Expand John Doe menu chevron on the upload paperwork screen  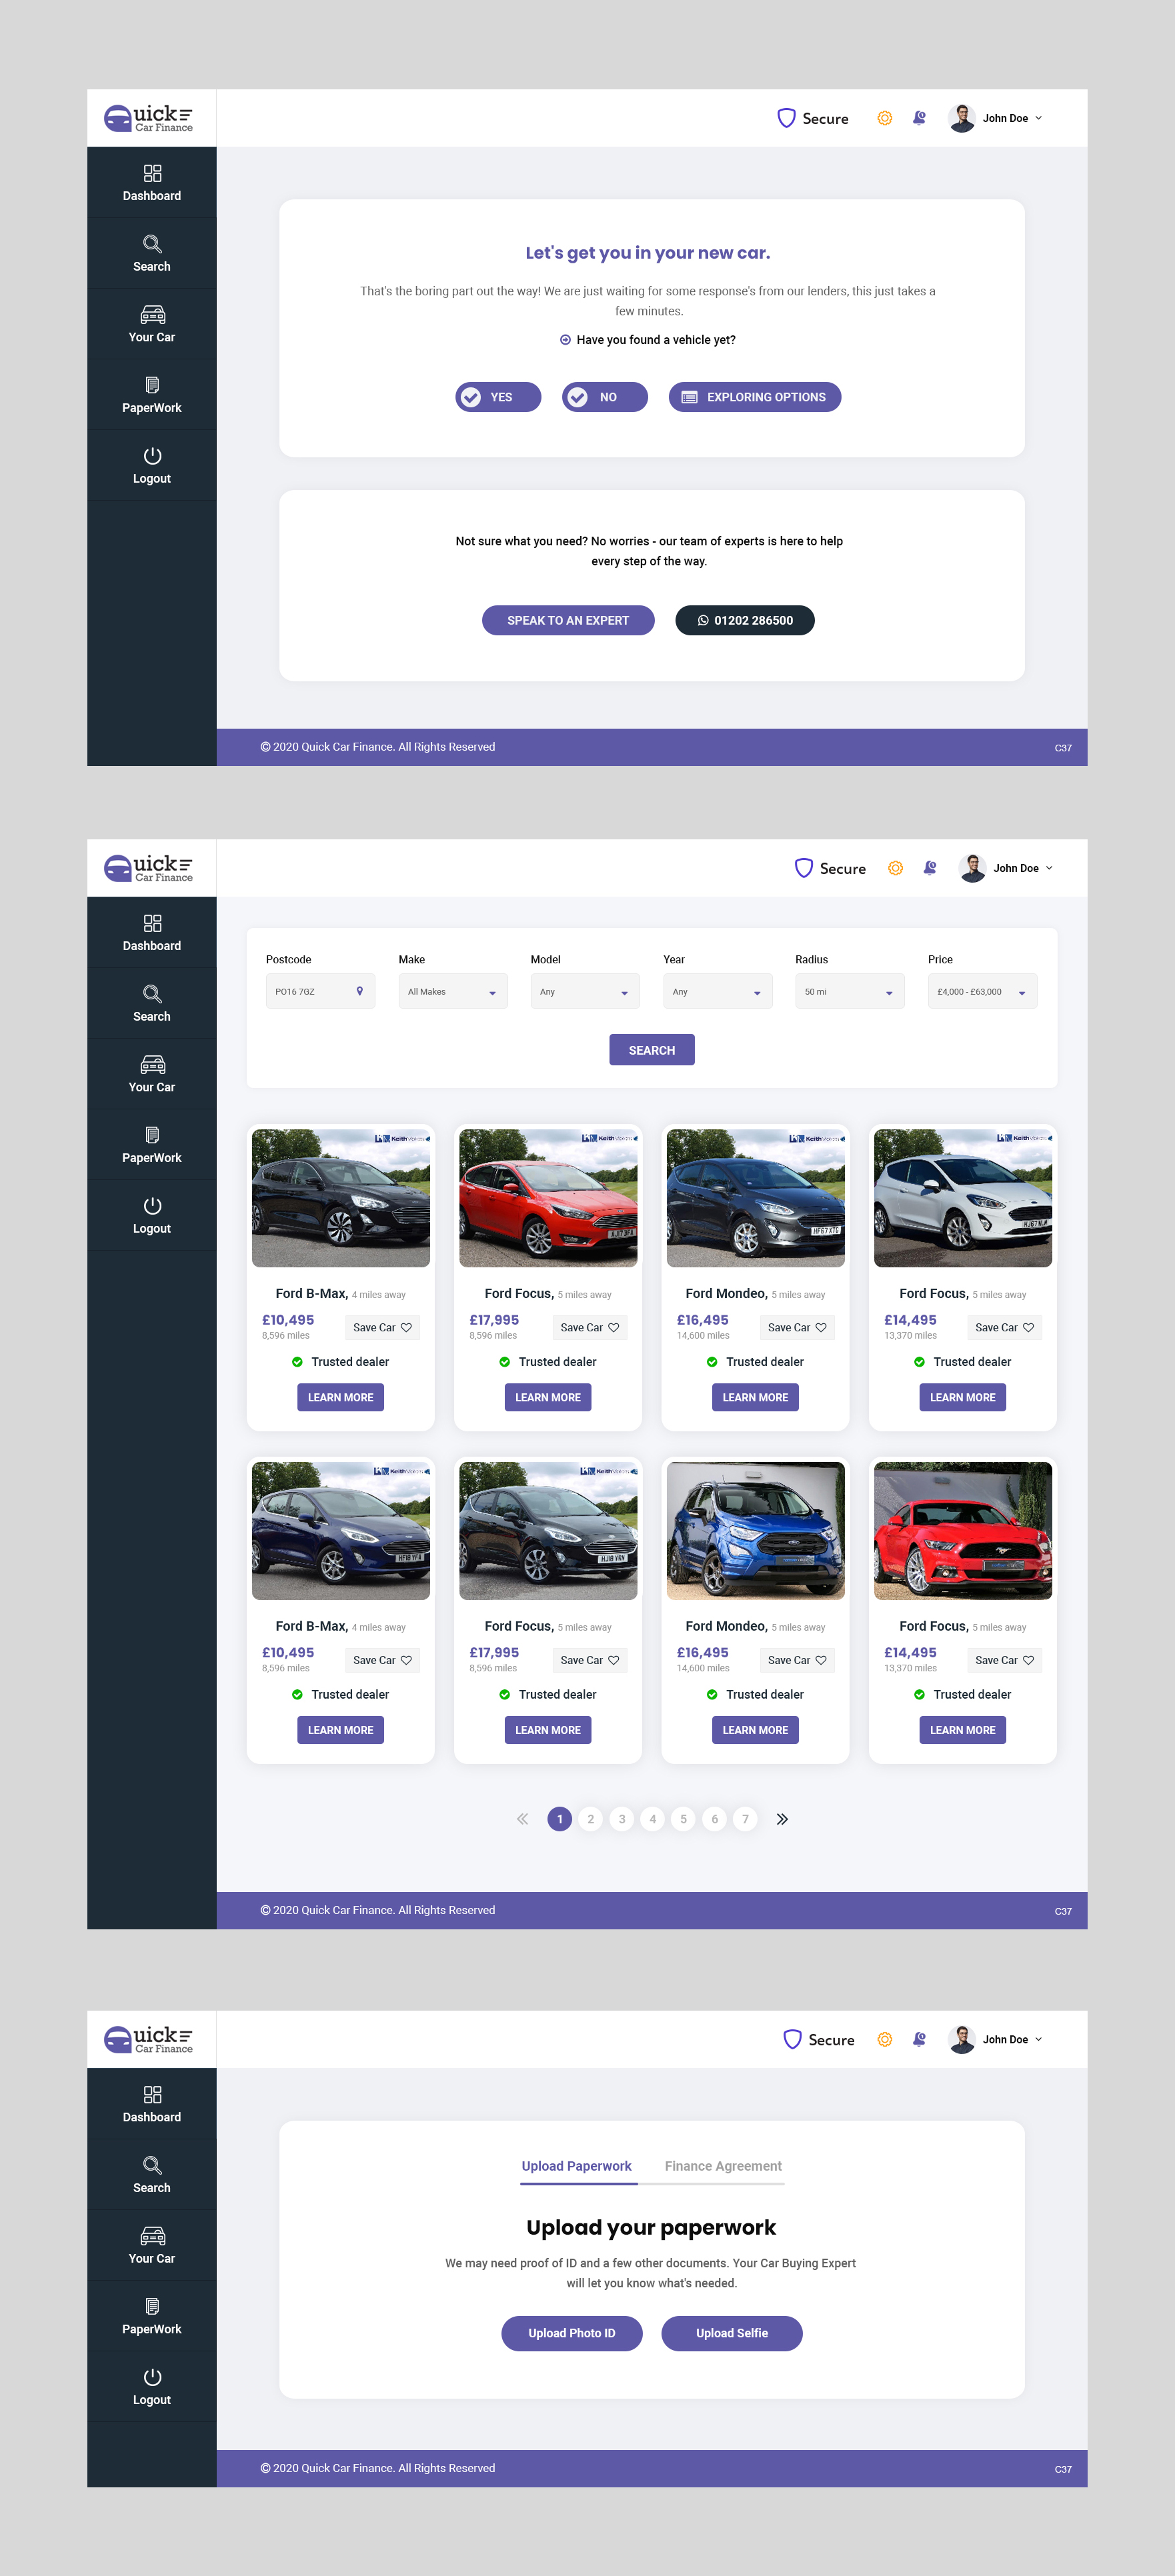click(1038, 2039)
